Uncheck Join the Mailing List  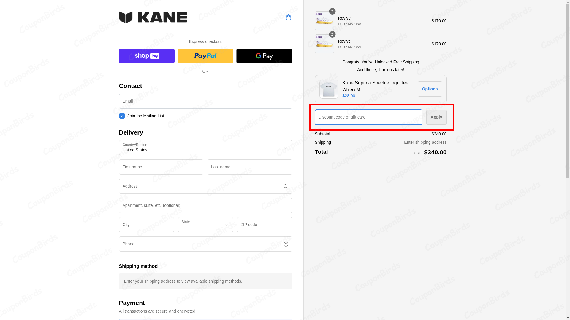(122, 116)
